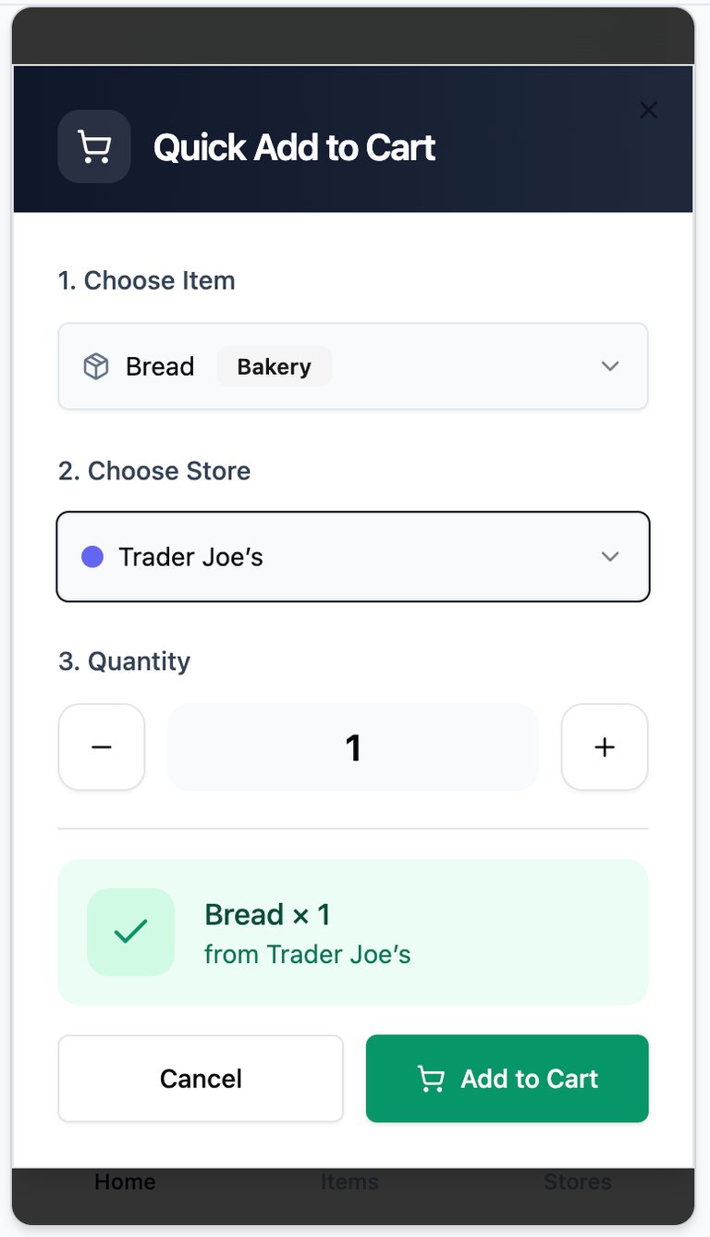The image size is (710, 1237).
Task: Switch to the Stores tab
Action: [577, 1182]
